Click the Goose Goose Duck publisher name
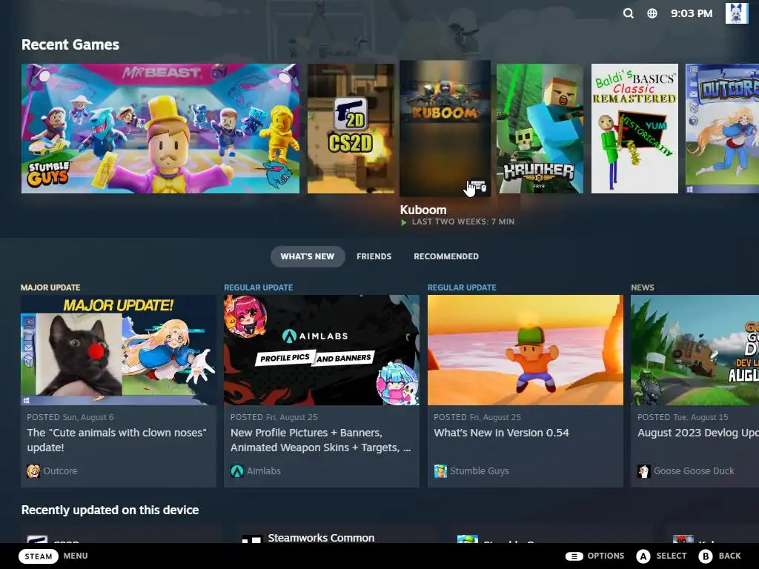This screenshot has width=759, height=569. click(x=694, y=470)
